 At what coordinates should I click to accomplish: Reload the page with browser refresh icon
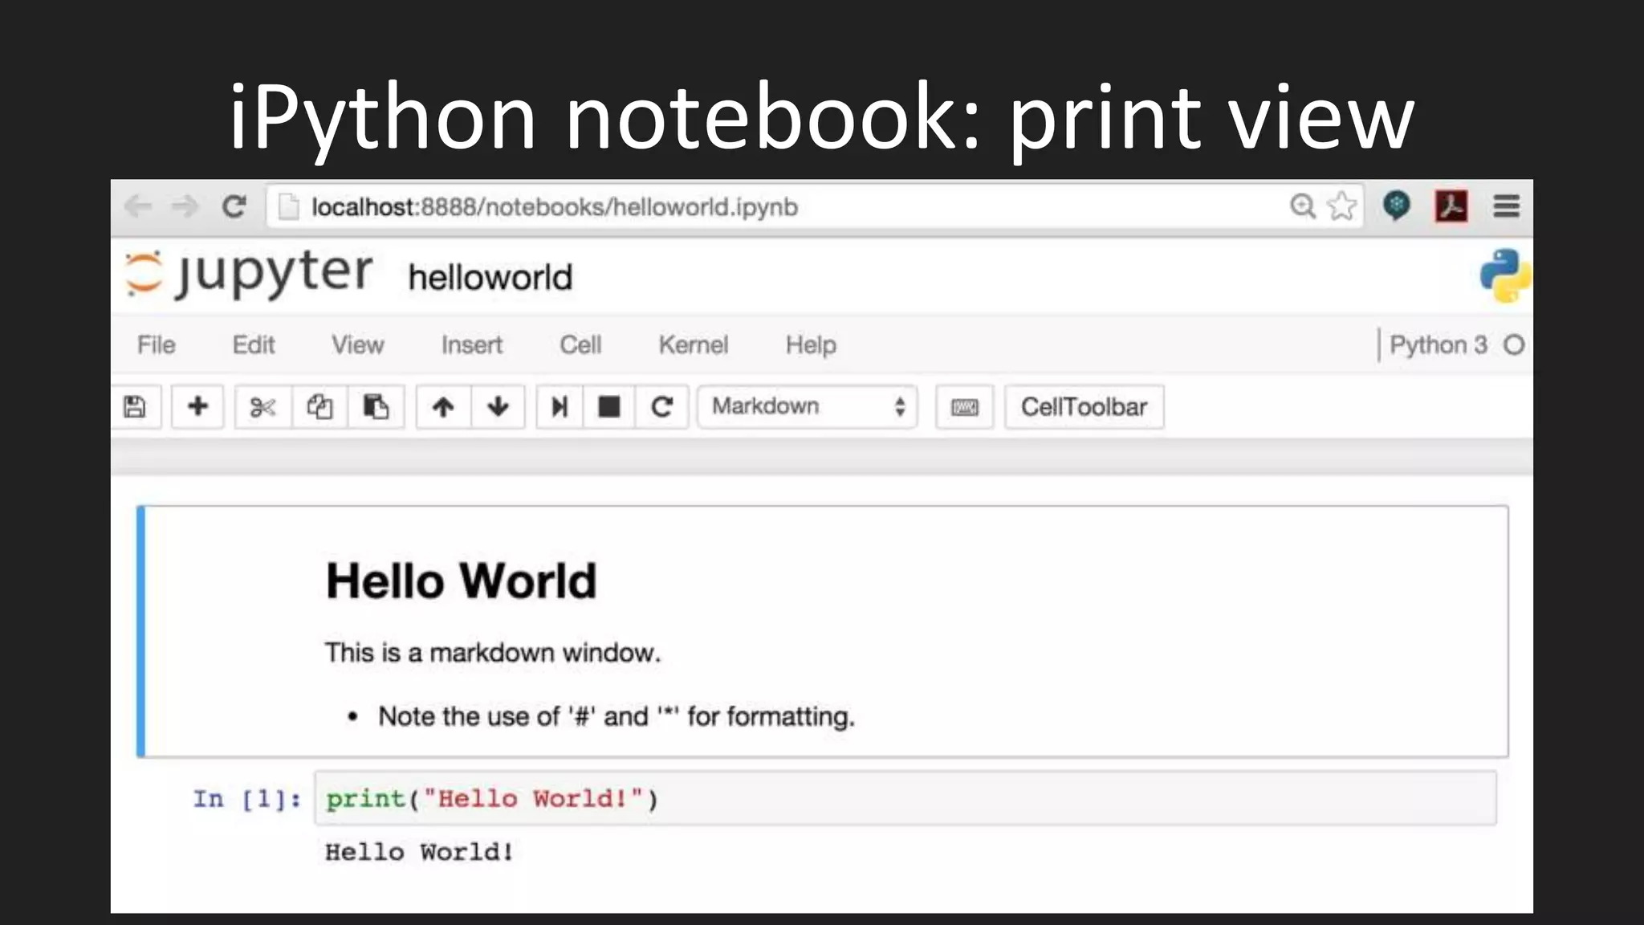[x=234, y=207]
